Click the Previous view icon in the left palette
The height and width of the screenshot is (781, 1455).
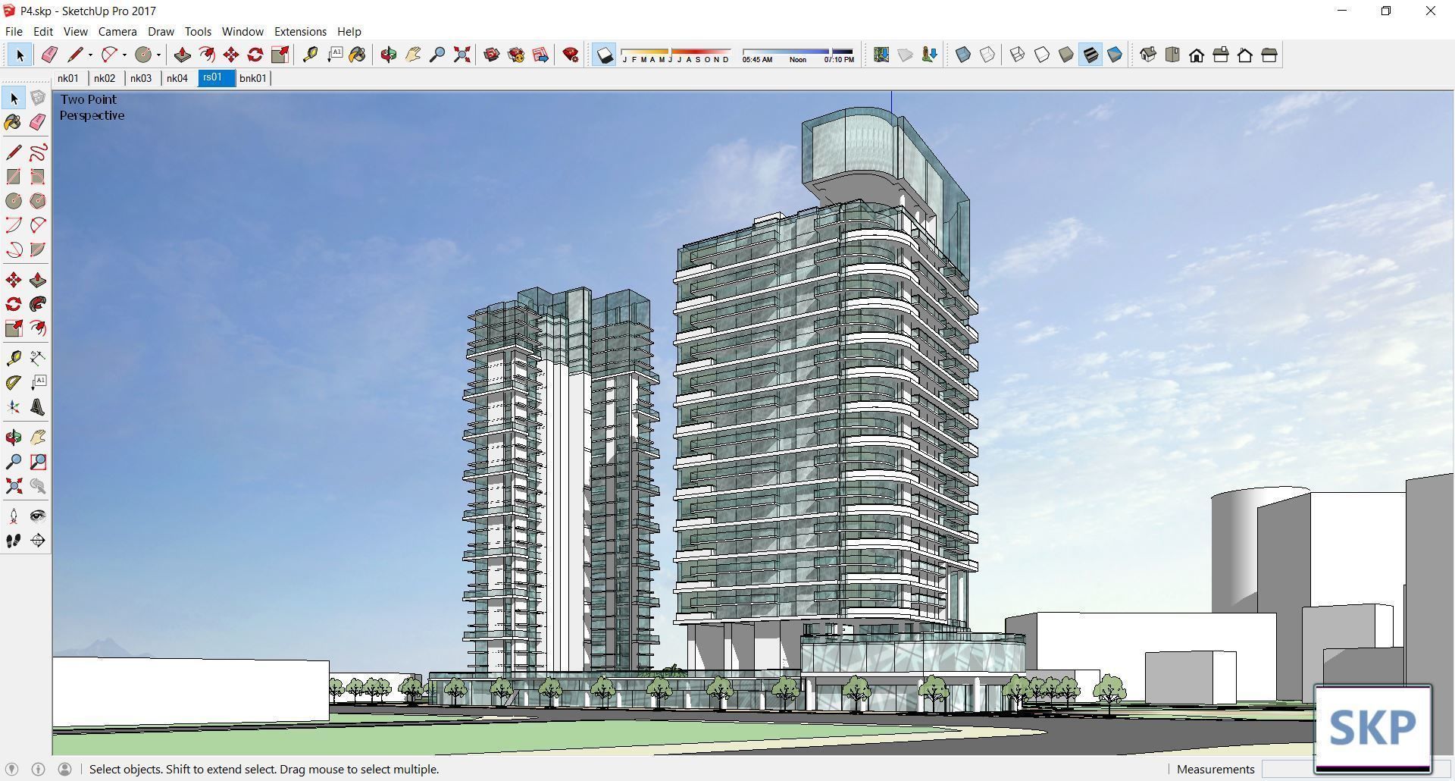pyautogui.click(x=38, y=486)
